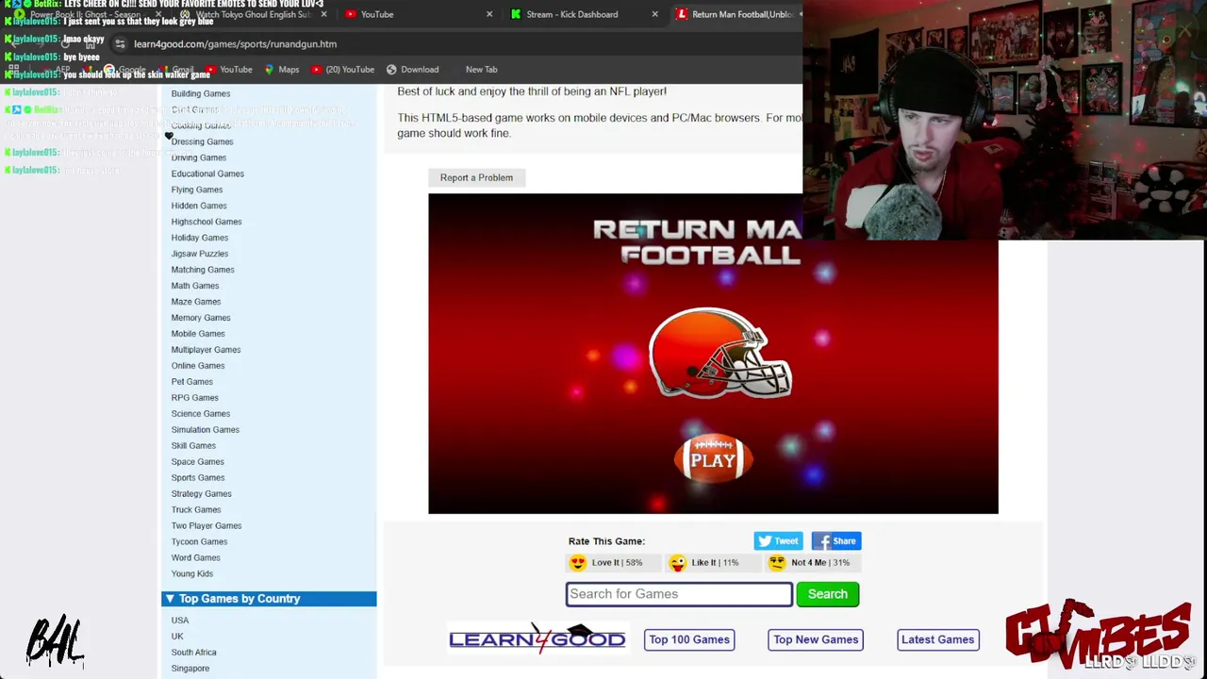Image resolution: width=1207 pixels, height=679 pixels.
Task: Open Memory Games category
Action: tap(201, 318)
